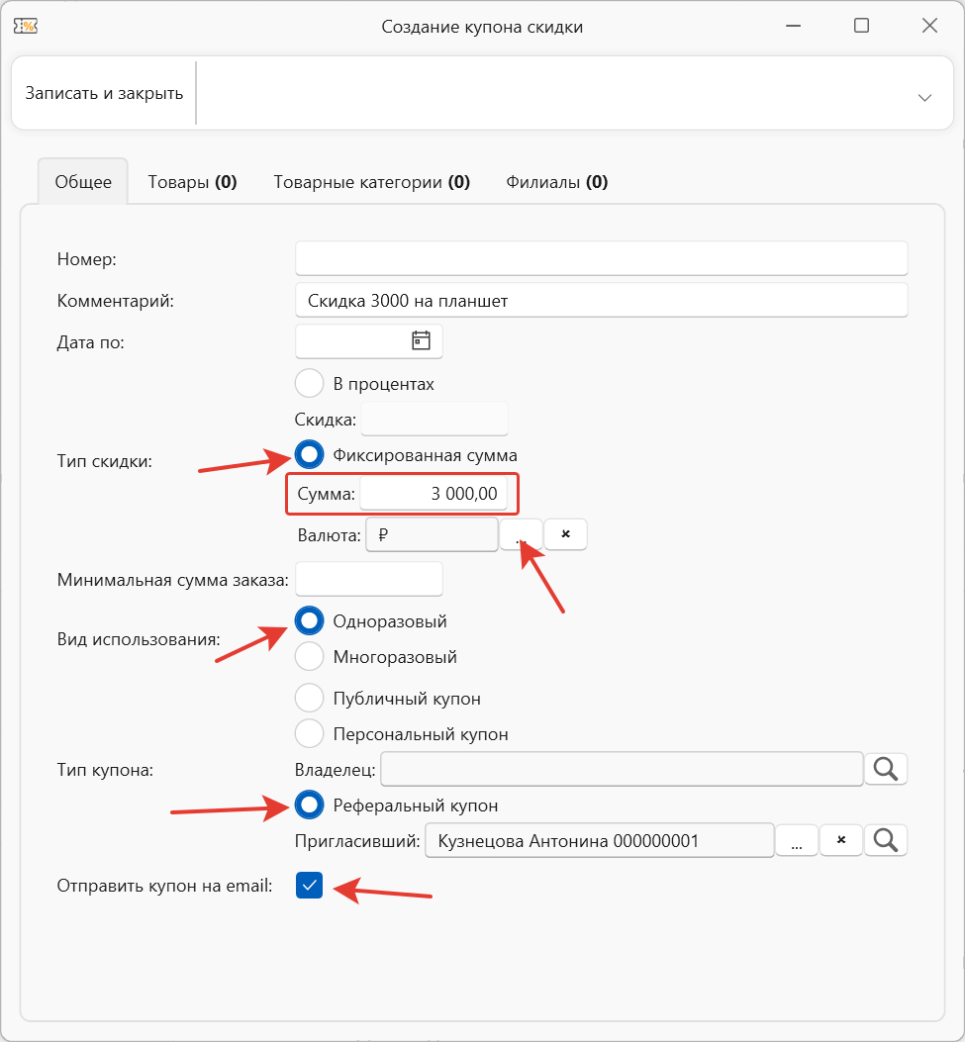Clear the Пригласивший field with the x button
The width and height of the screenshot is (965, 1042).
pyautogui.click(x=841, y=840)
